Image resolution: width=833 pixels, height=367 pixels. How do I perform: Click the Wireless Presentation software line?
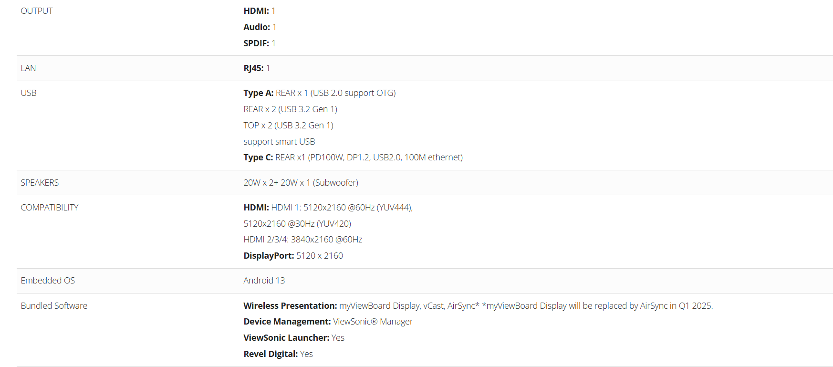click(478, 306)
